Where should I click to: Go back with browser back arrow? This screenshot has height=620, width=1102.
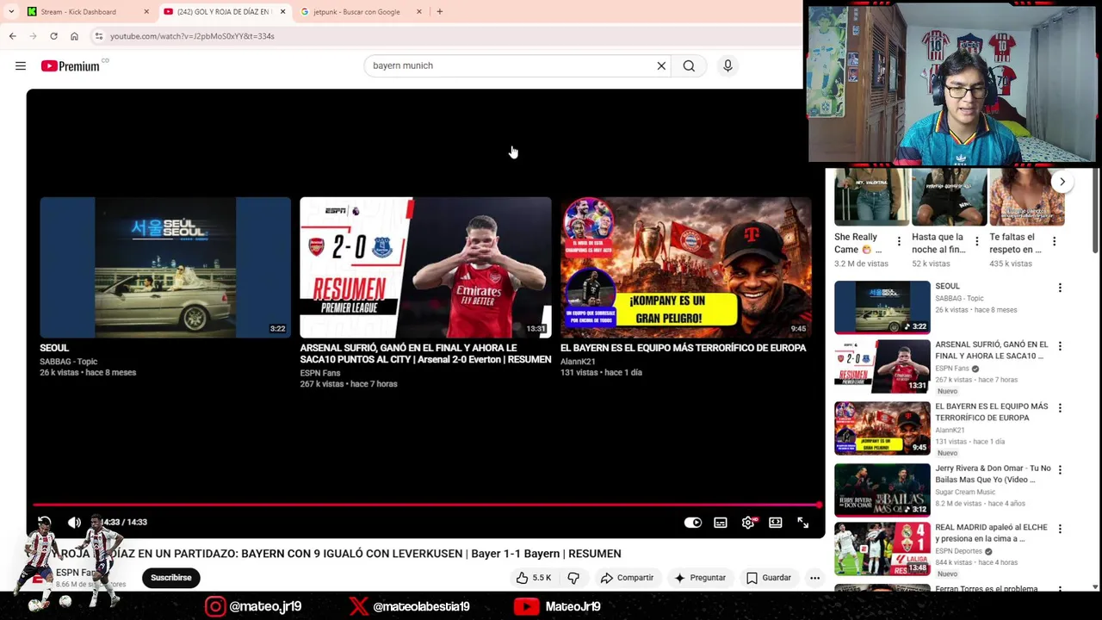coord(12,36)
